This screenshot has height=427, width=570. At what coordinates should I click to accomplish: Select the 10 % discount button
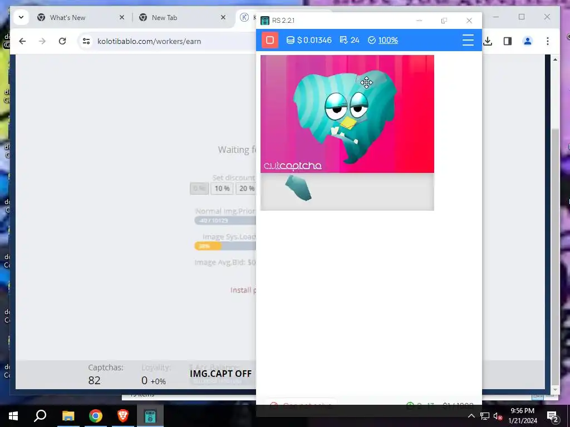click(x=222, y=188)
